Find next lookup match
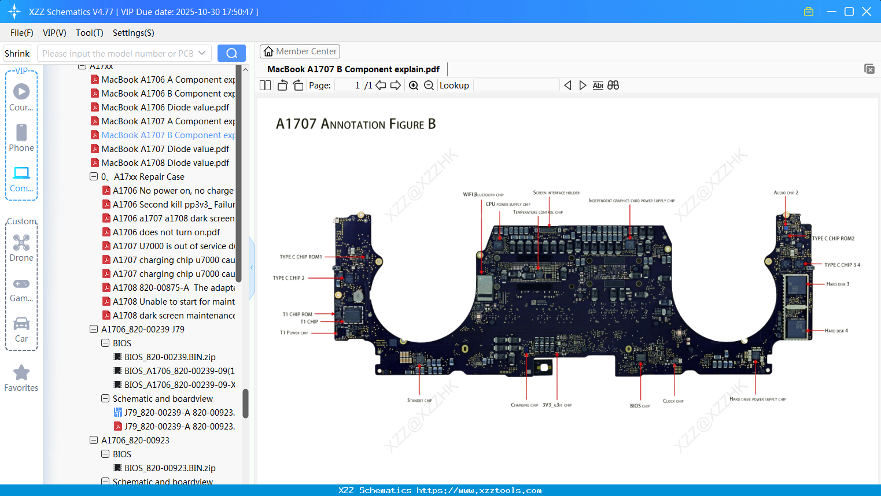 click(x=583, y=86)
